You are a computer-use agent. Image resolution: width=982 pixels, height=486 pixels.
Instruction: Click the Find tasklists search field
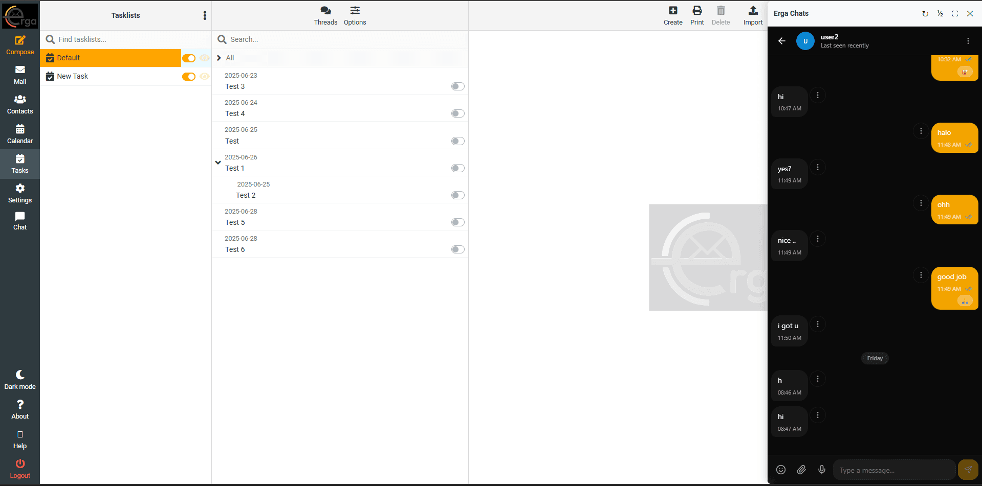[x=126, y=39]
